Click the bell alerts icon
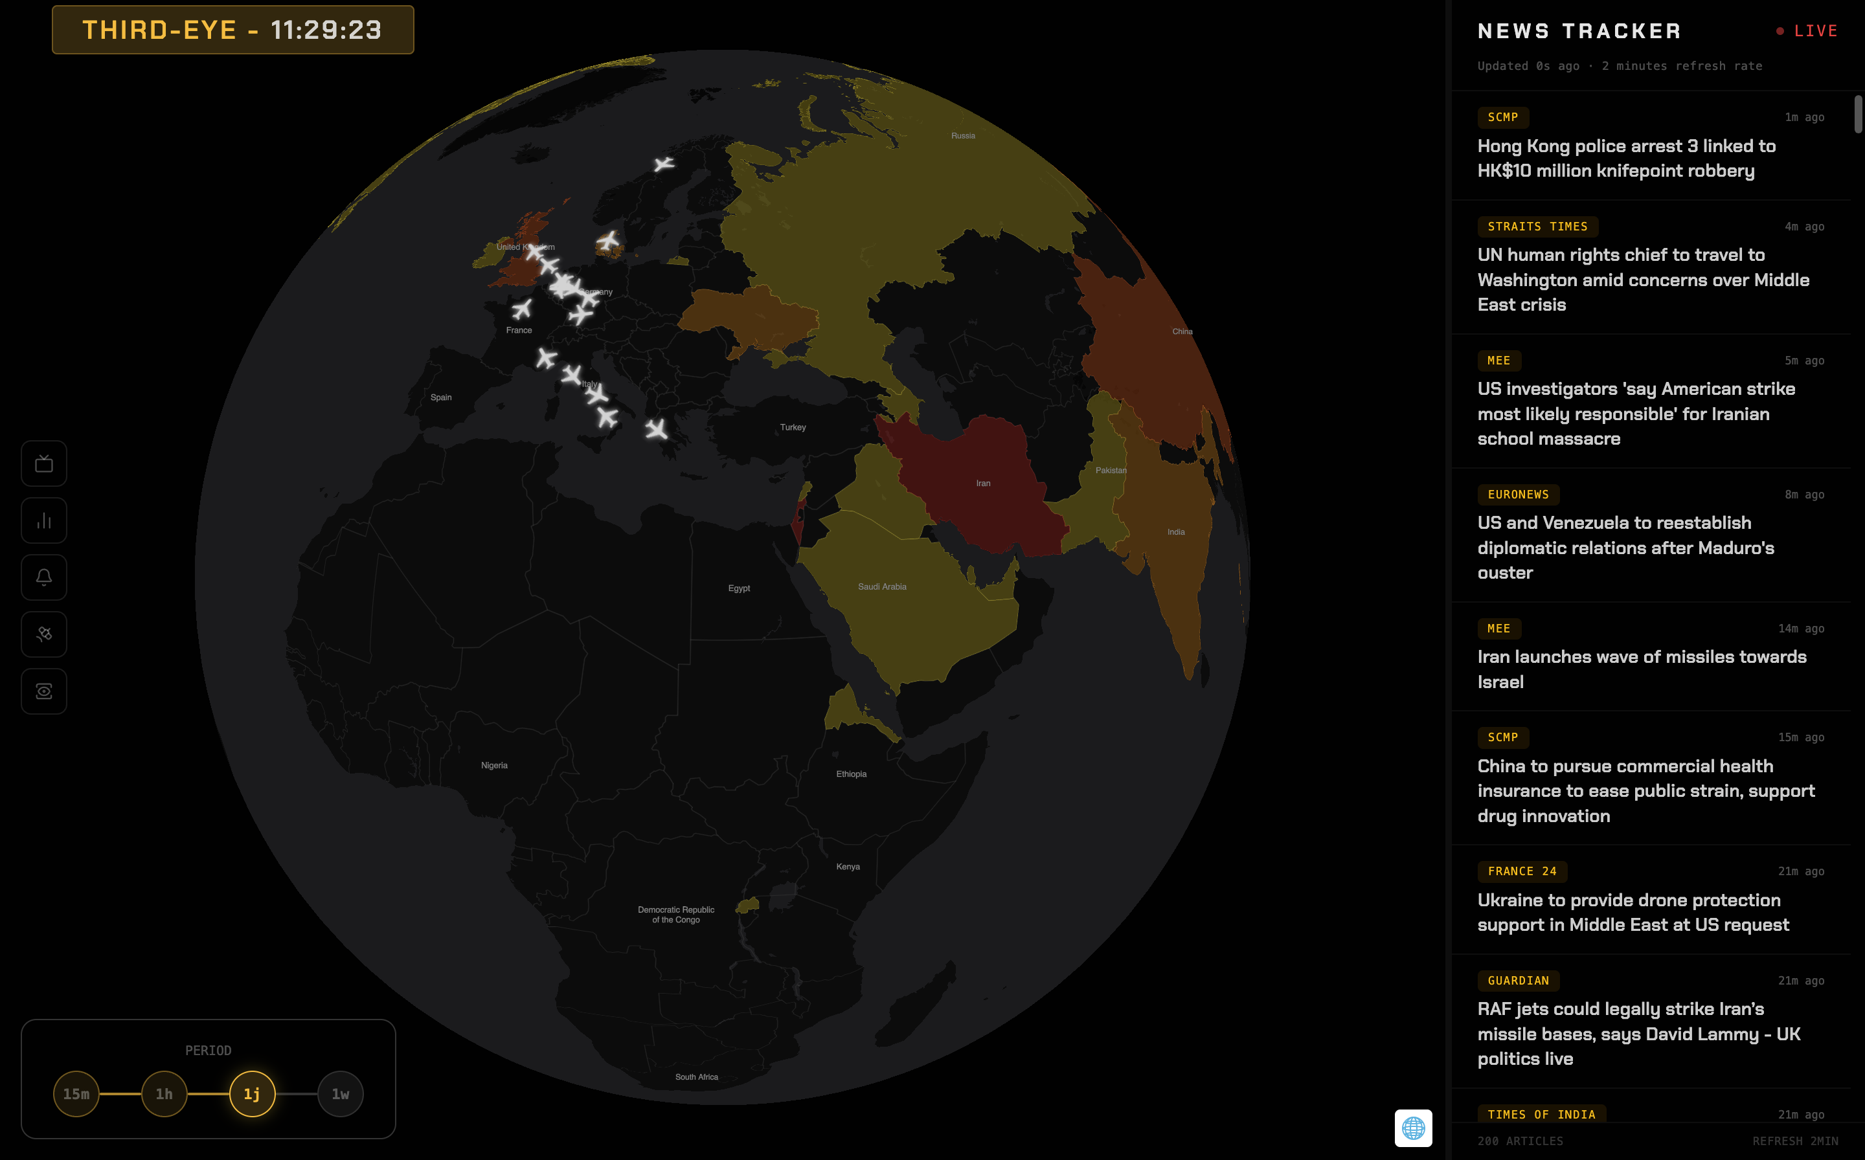1865x1160 pixels. (x=44, y=577)
